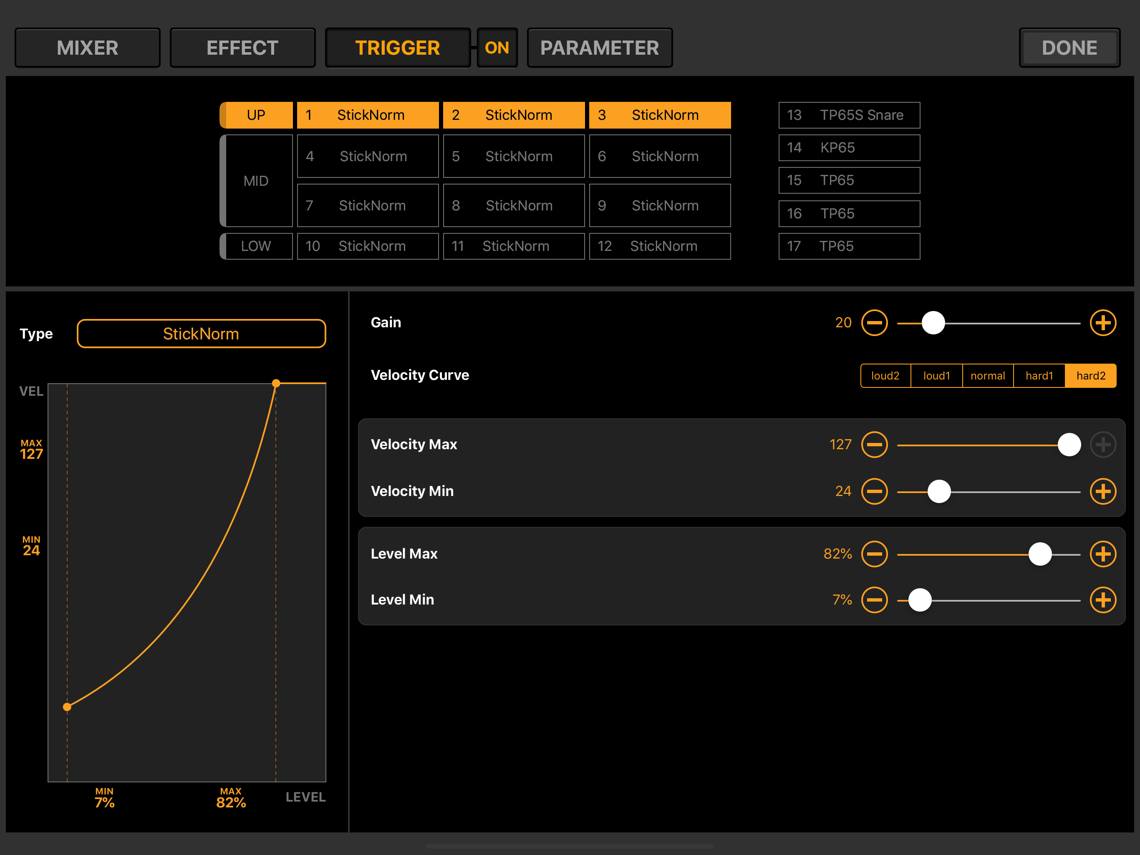Select hard1 velocity curve
Screen dimensions: 1140x855
point(1039,375)
